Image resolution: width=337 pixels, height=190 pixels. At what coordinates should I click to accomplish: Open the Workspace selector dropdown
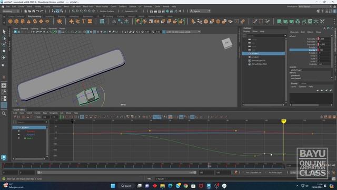pyautogui.click(x=315, y=7)
